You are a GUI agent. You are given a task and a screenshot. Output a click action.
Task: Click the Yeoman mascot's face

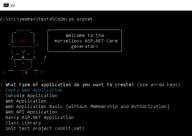coord(23,52)
